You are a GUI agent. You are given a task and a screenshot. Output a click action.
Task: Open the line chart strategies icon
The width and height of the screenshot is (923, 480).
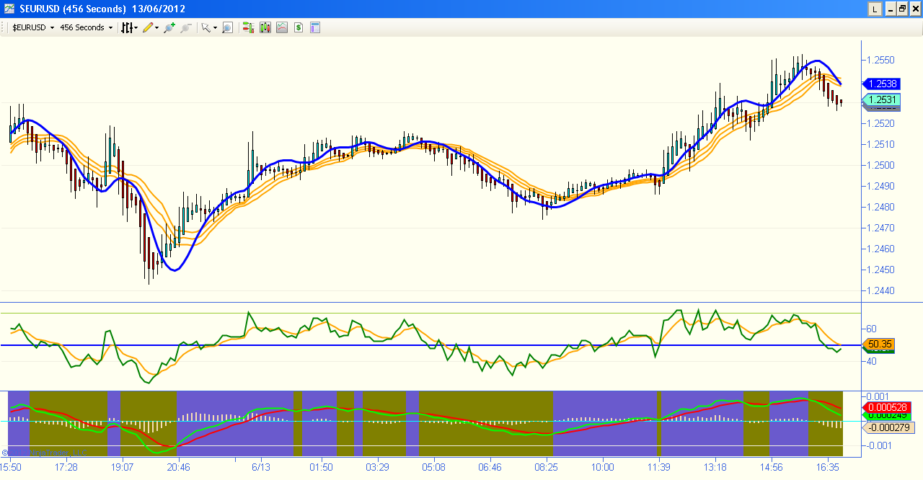click(x=281, y=27)
